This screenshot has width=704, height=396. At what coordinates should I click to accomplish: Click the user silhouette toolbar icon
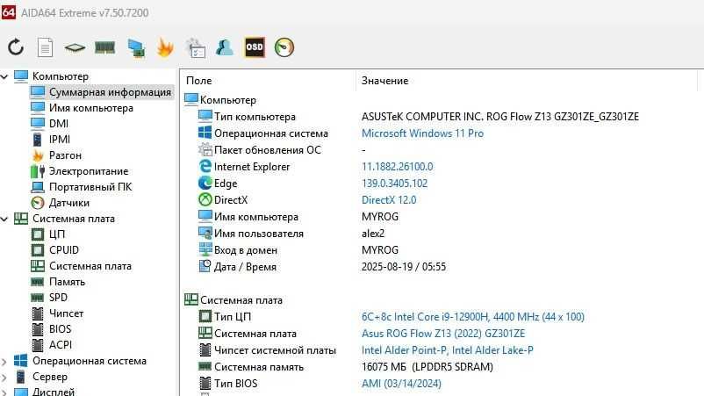coord(225,47)
